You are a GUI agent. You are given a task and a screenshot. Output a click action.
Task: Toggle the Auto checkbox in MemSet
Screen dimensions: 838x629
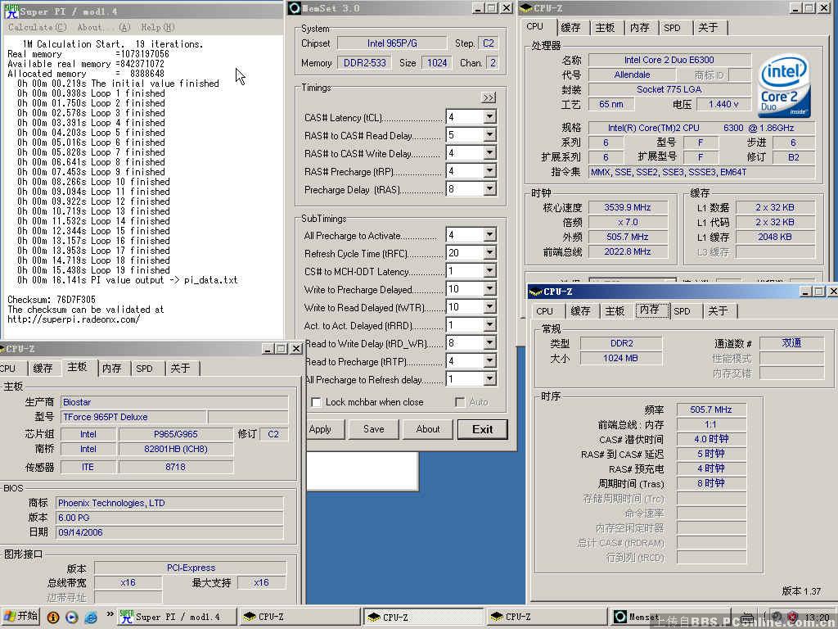[460, 401]
